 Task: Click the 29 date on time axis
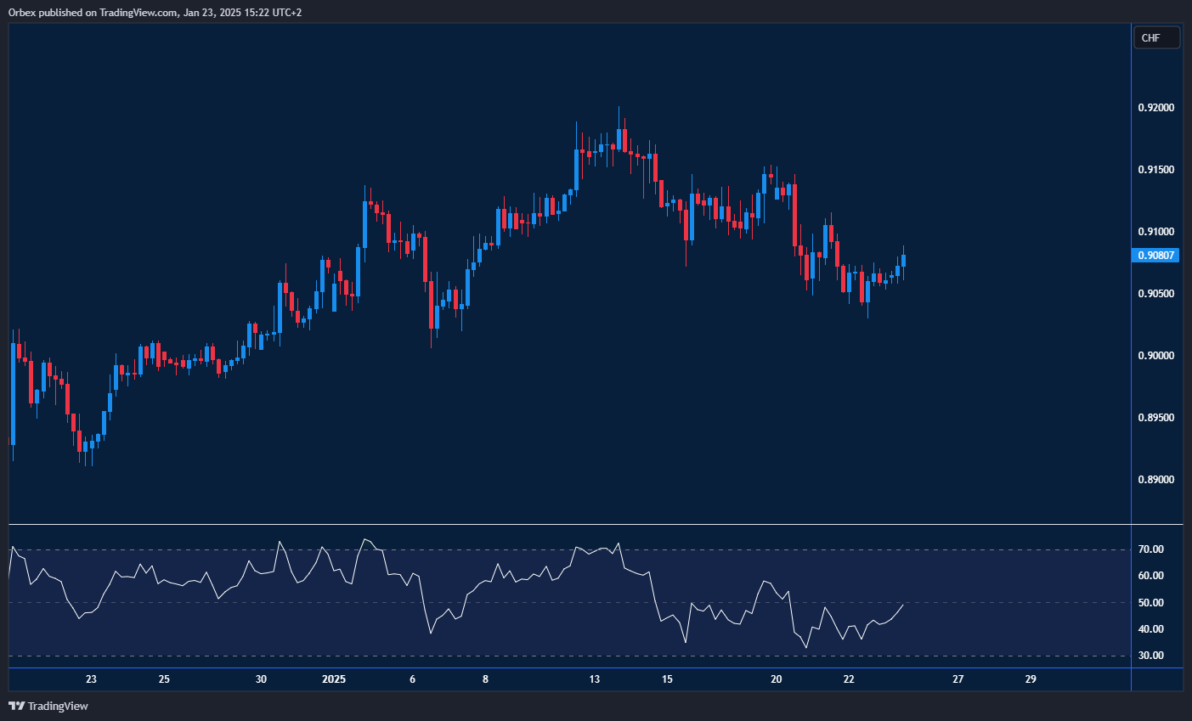coord(1031,679)
